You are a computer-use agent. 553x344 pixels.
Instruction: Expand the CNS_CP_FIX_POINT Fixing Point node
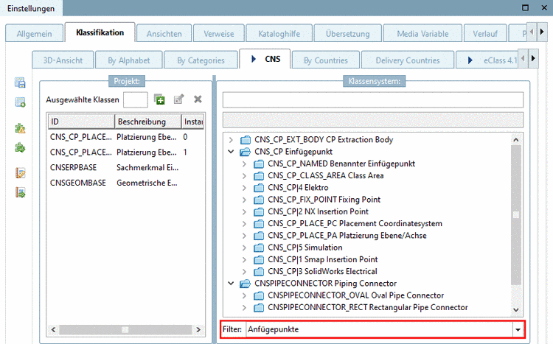click(244, 200)
